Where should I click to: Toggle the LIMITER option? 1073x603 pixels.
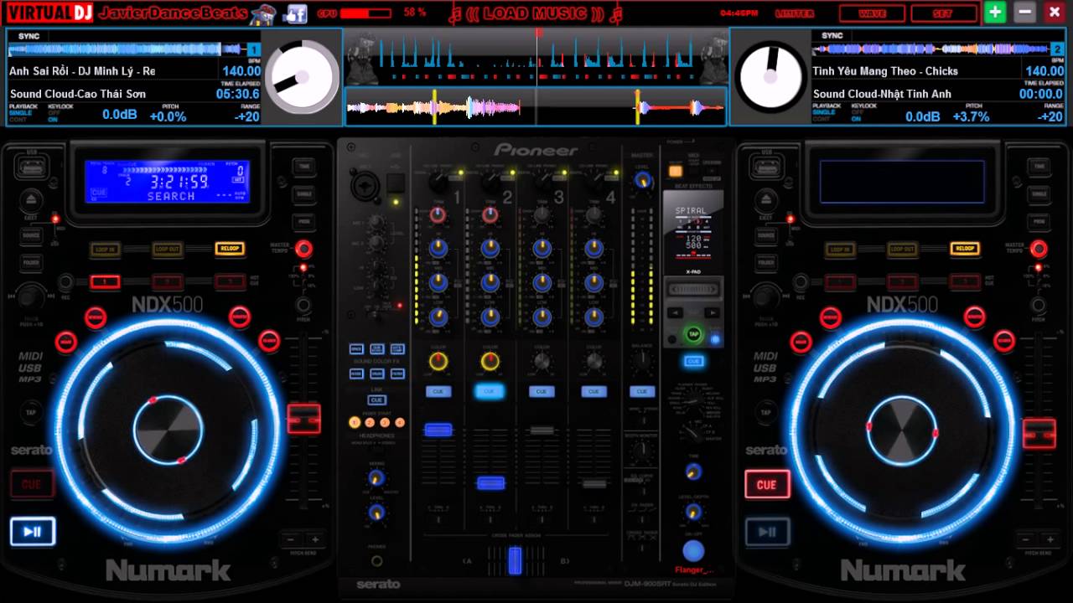(796, 13)
